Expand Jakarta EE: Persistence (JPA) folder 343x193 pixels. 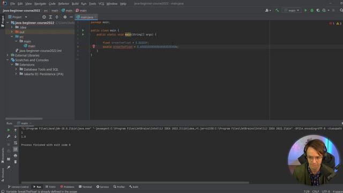pos(16,74)
